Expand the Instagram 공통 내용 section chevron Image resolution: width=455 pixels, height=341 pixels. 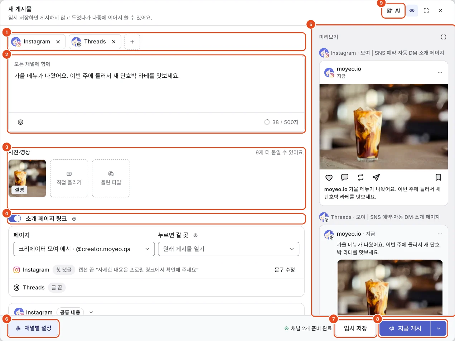point(91,312)
